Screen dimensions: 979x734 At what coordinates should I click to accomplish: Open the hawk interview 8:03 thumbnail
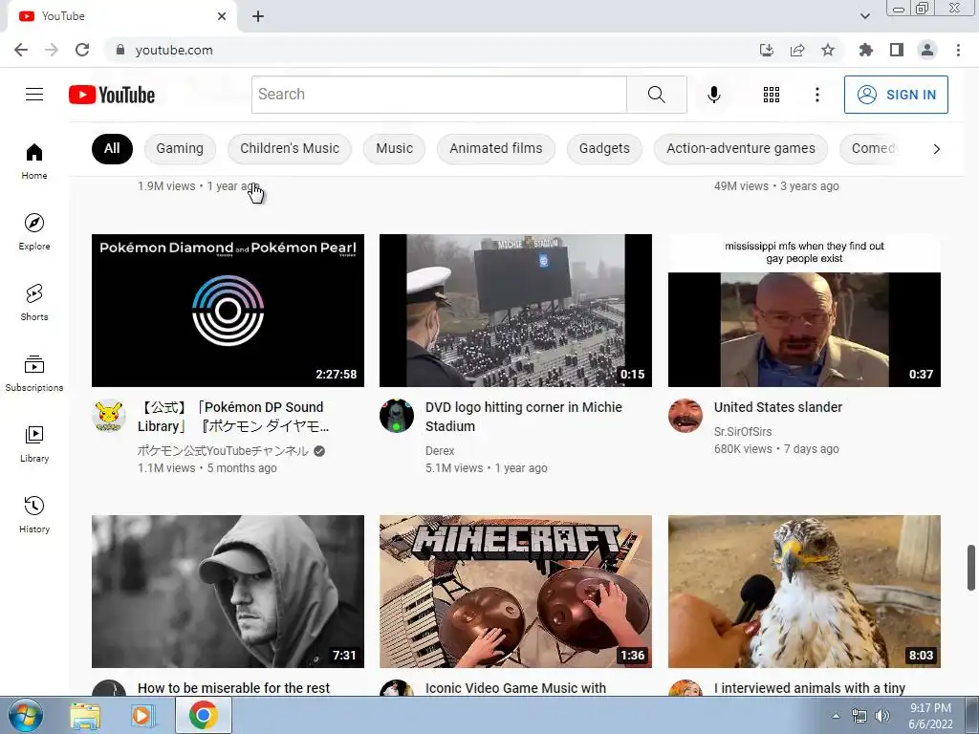click(804, 591)
